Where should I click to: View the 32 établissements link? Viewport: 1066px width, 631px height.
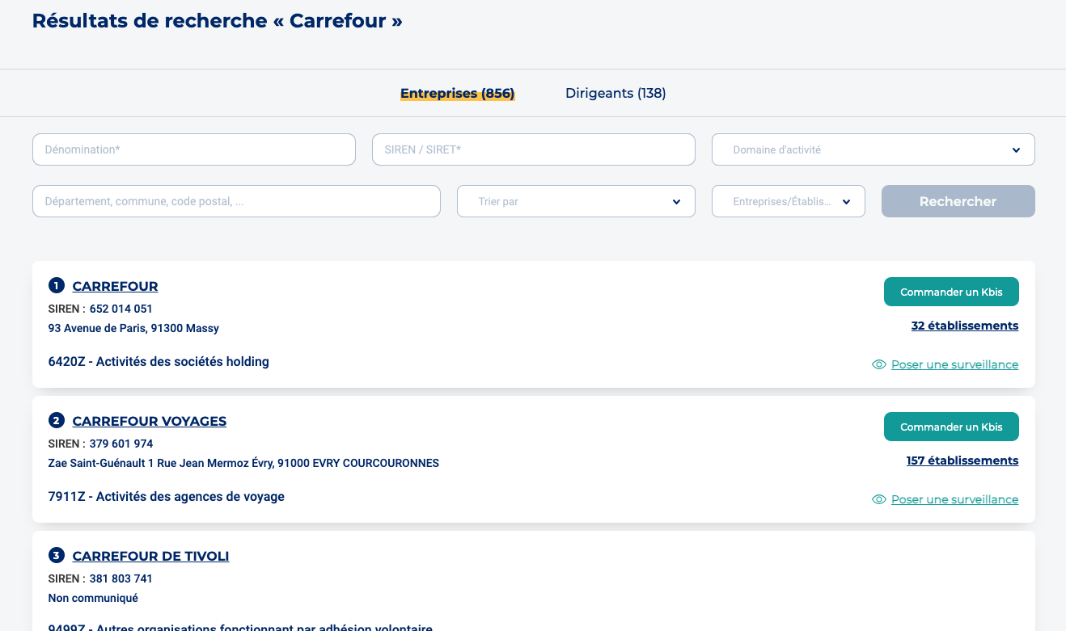point(965,326)
